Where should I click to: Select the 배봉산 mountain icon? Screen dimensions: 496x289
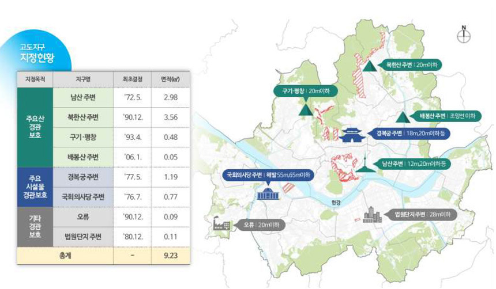(x=403, y=117)
